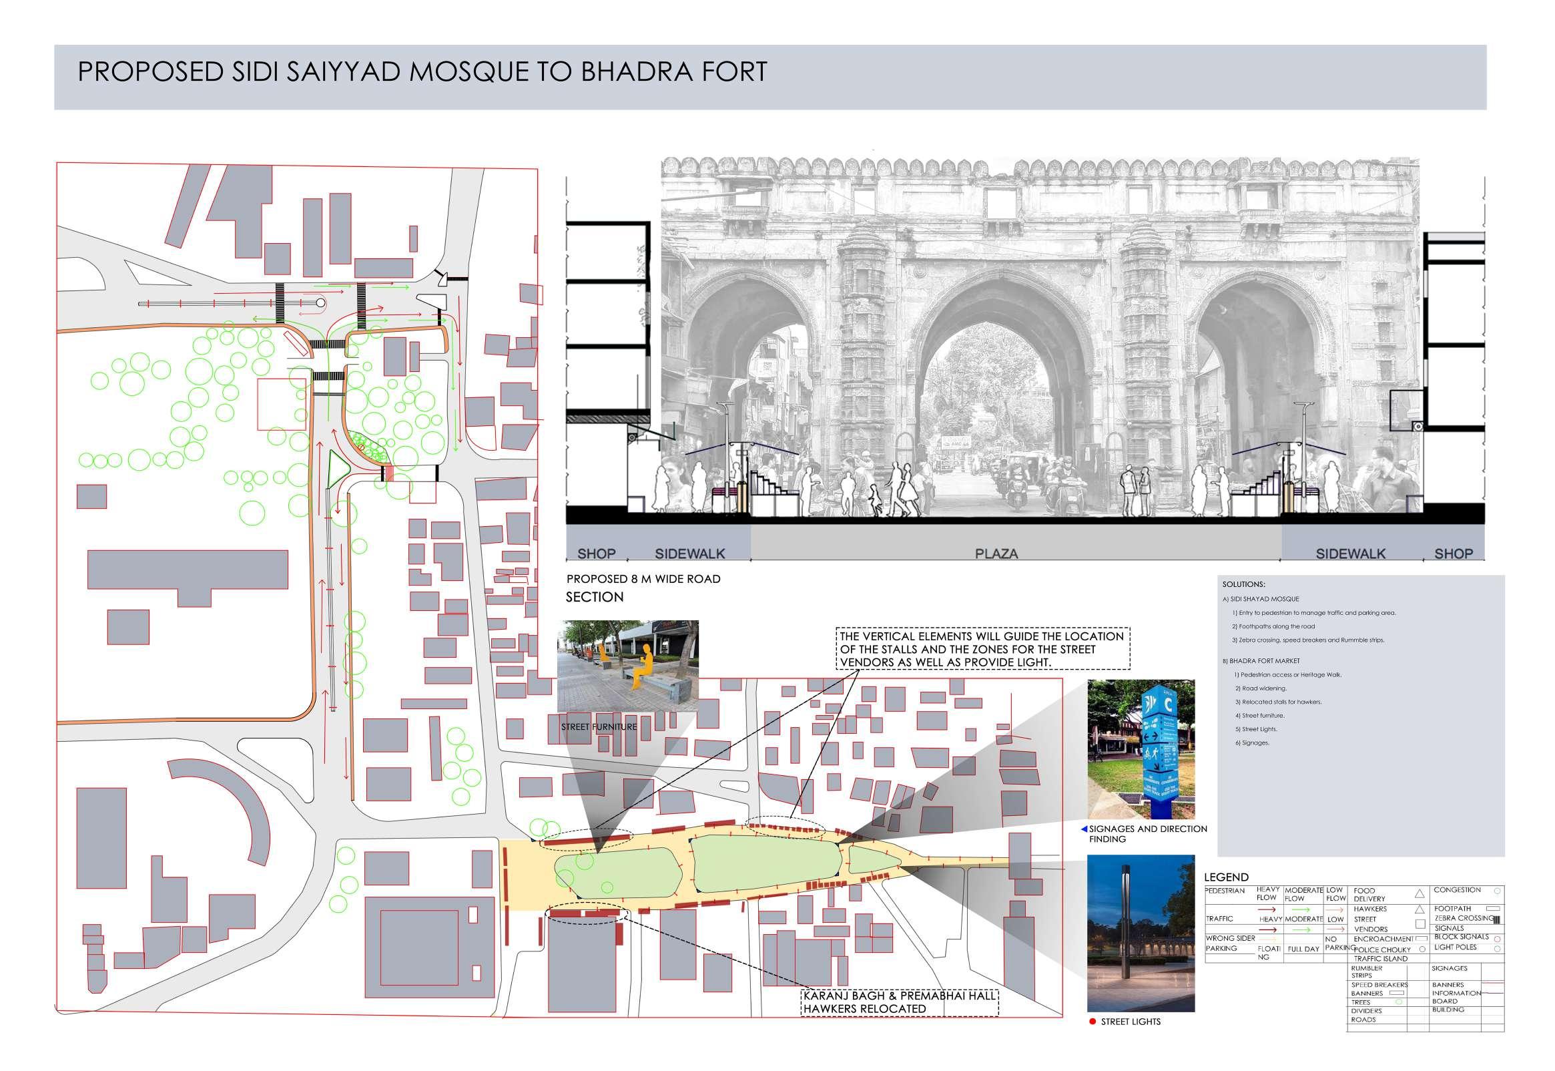Image resolution: width=1555 pixels, height=1071 pixels.
Task: Click the Food Delivery triangle legend symbol
Action: [1420, 894]
